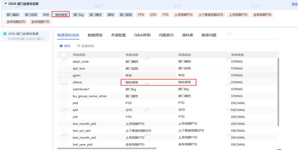Select the checkbox next to ptd
Image resolution: width=298 pixels, height=150 pixels.
click(x=64, y=103)
